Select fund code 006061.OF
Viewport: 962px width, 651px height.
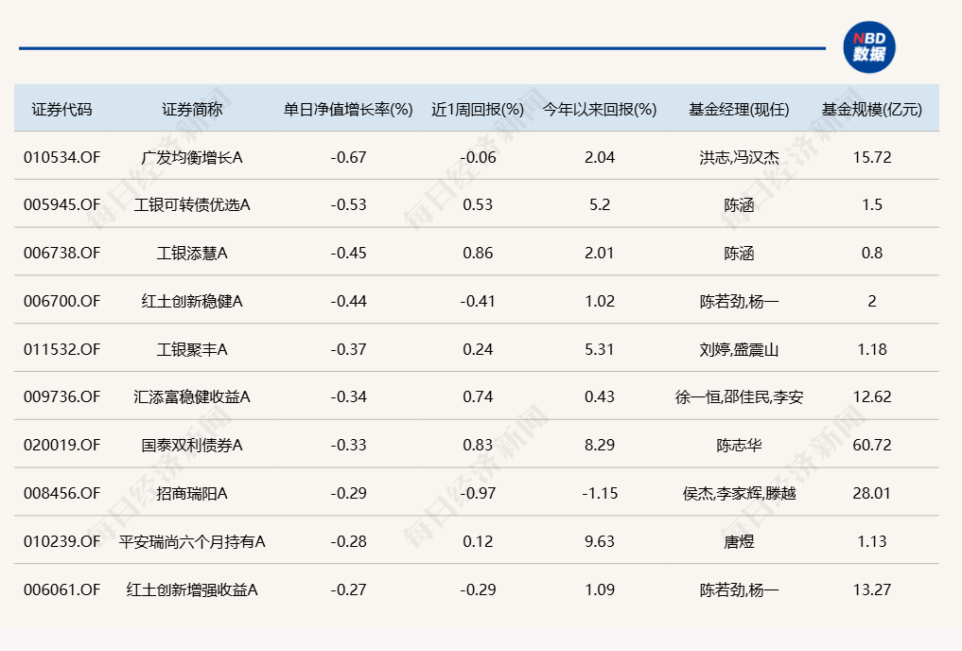click(61, 589)
